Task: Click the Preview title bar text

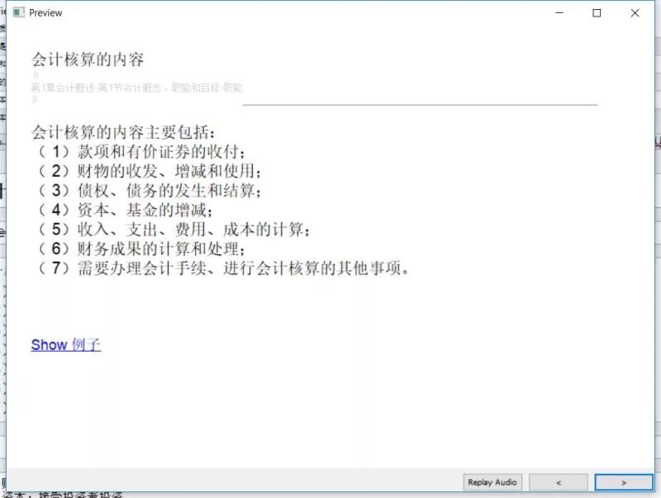Action: point(45,13)
